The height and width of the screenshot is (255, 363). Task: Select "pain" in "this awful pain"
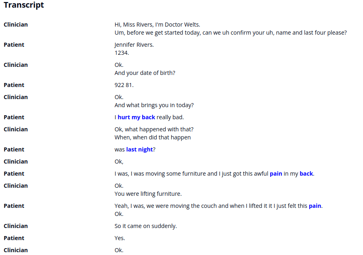coord(276,174)
